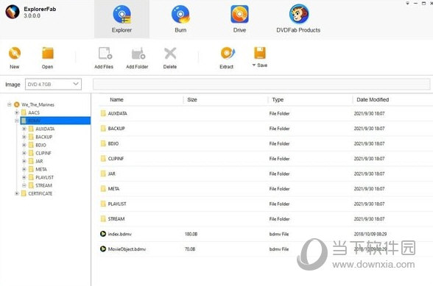Select JAR folder in tree
The image size is (433, 286).
39,161
